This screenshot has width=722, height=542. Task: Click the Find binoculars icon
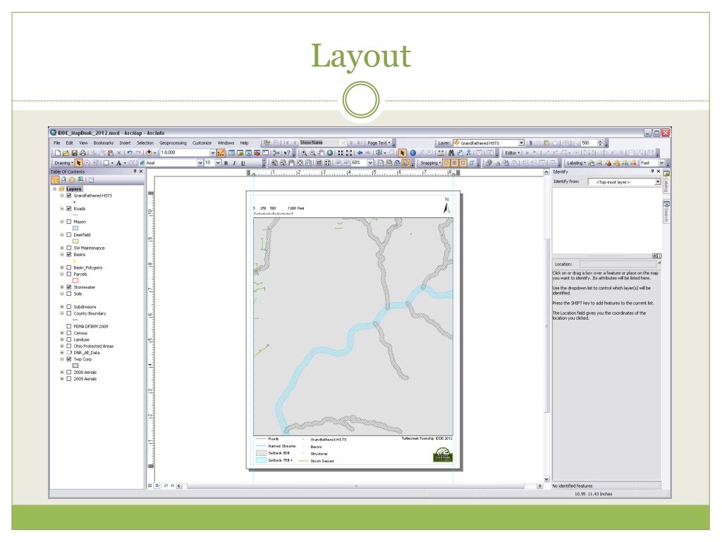click(451, 153)
